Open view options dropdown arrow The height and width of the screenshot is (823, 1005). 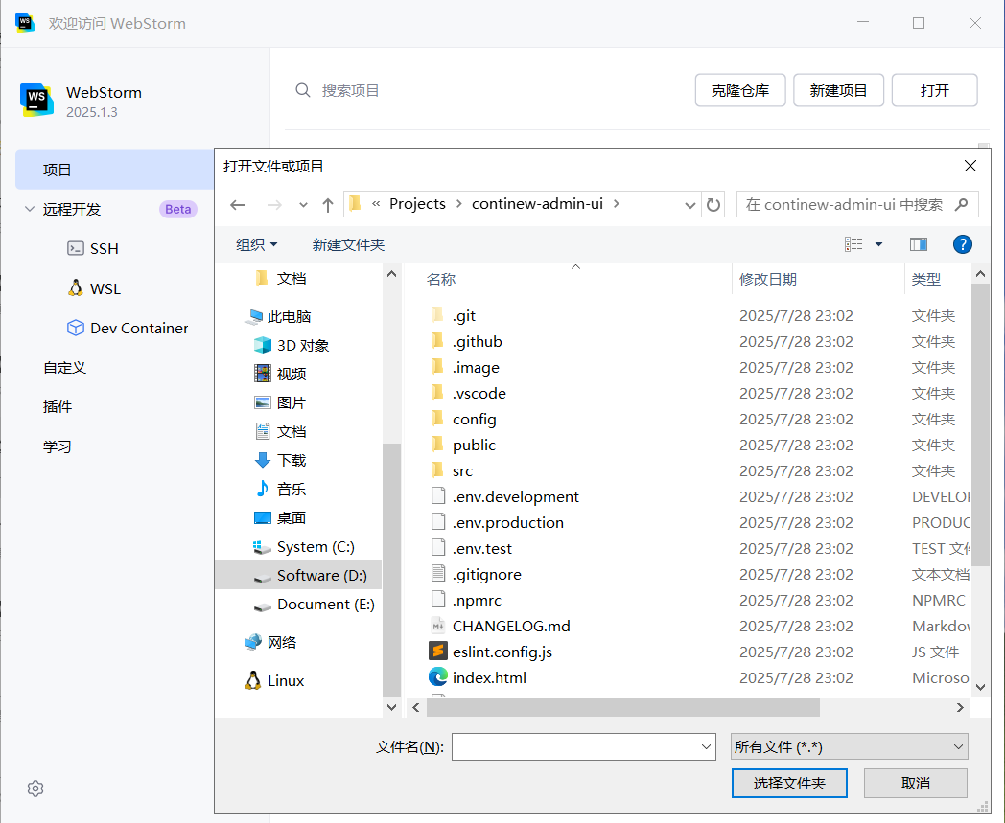[878, 244]
